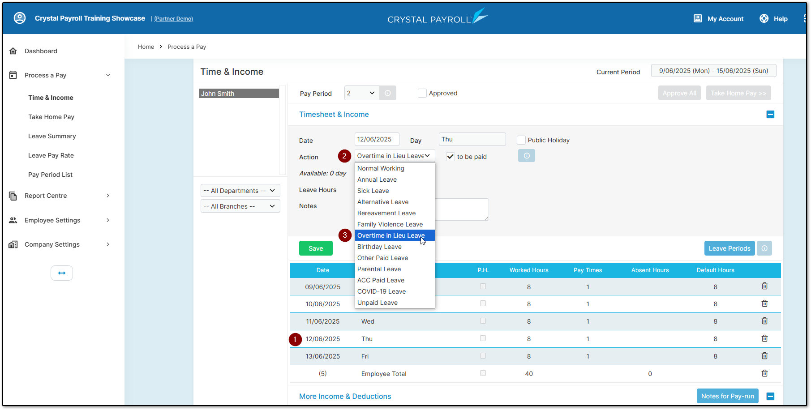Click the user profile icon beside Crystal Payroll title
The width and height of the screenshot is (811, 410).
click(20, 18)
